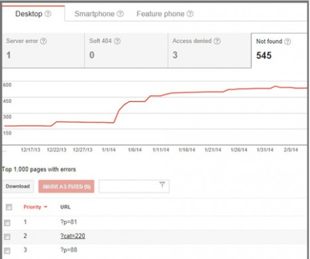This screenshot has height=259, width=310.
Task: Click the Mark as Fixed button
Action: click(x=66, y=187)
